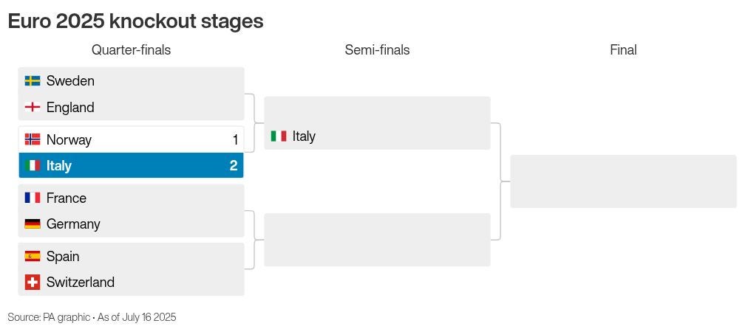
Task: Click Italy's flag in the highlighted quarter-final row
Action: [x=33, y=165]
